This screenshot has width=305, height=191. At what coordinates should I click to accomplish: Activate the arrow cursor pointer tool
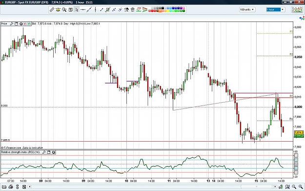(77, 10)
